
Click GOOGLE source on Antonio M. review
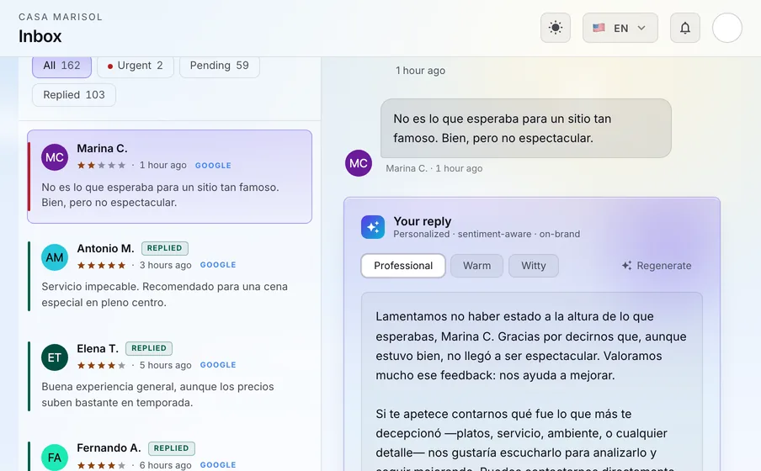pyautogui.click(x=218, y=265)
